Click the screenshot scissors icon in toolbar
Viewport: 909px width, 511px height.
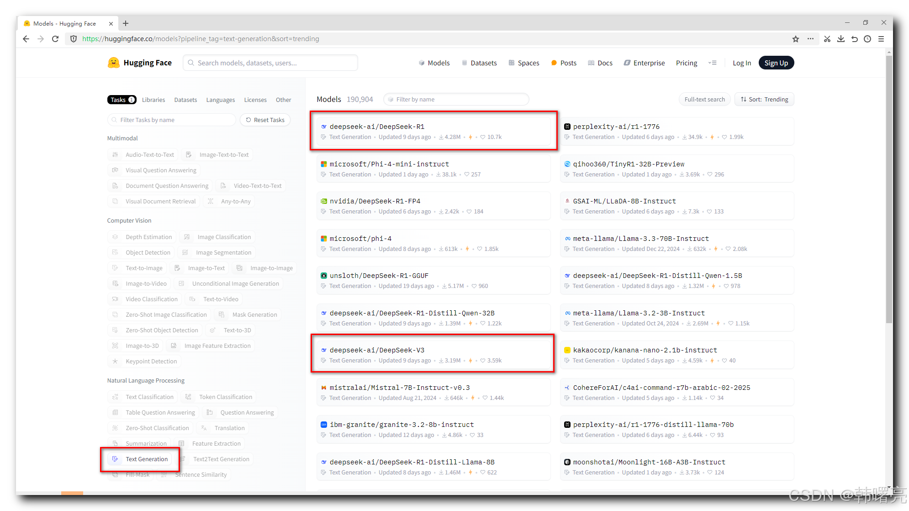click(827, 39)
